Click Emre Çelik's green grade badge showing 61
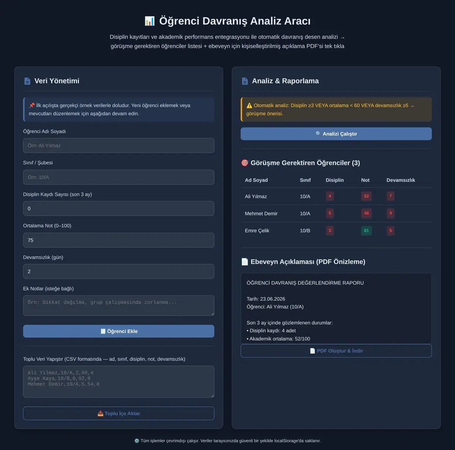This screenshot has height=450, width=455. point(366,231)
